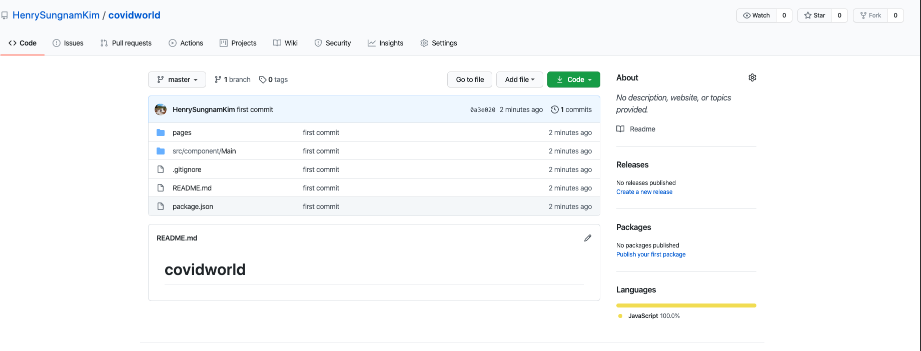Switch to the Actions tab
Viewport: 921px width, 351px height.
point(186,43)
